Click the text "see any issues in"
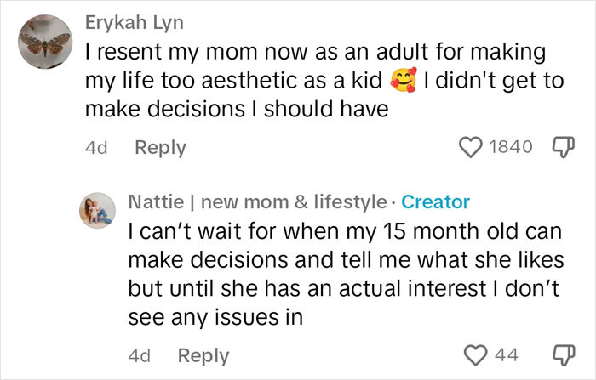The height and width of the screenshot is (380, 596). click(216, 316)
